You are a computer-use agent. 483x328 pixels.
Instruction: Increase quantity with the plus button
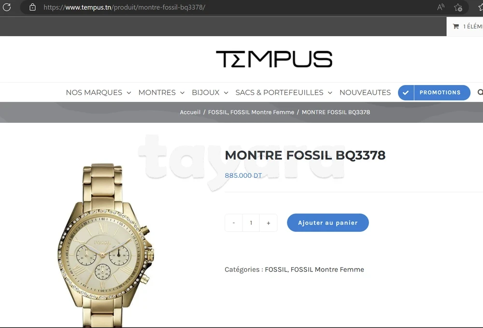[268, 223]
